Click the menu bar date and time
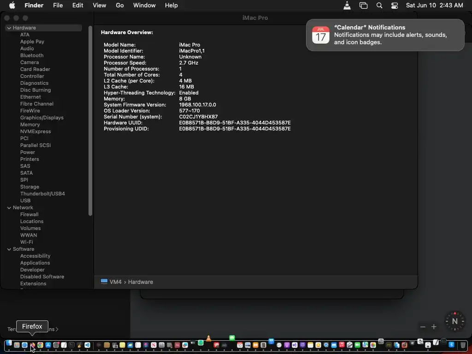 (x=434, y=5)
